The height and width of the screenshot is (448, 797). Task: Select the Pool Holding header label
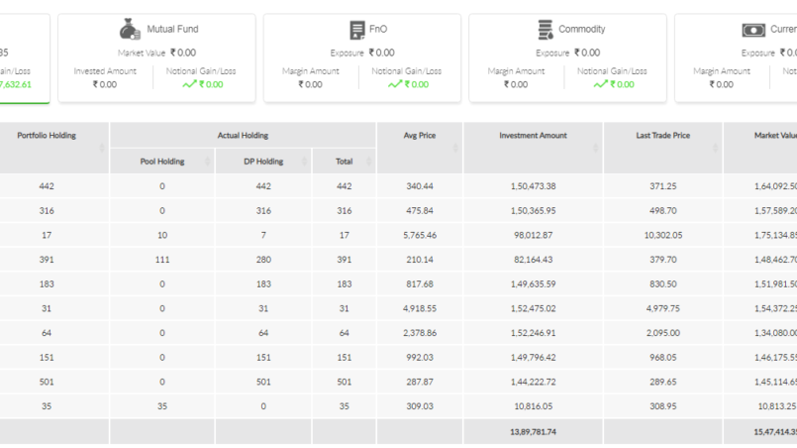(162, 162)
